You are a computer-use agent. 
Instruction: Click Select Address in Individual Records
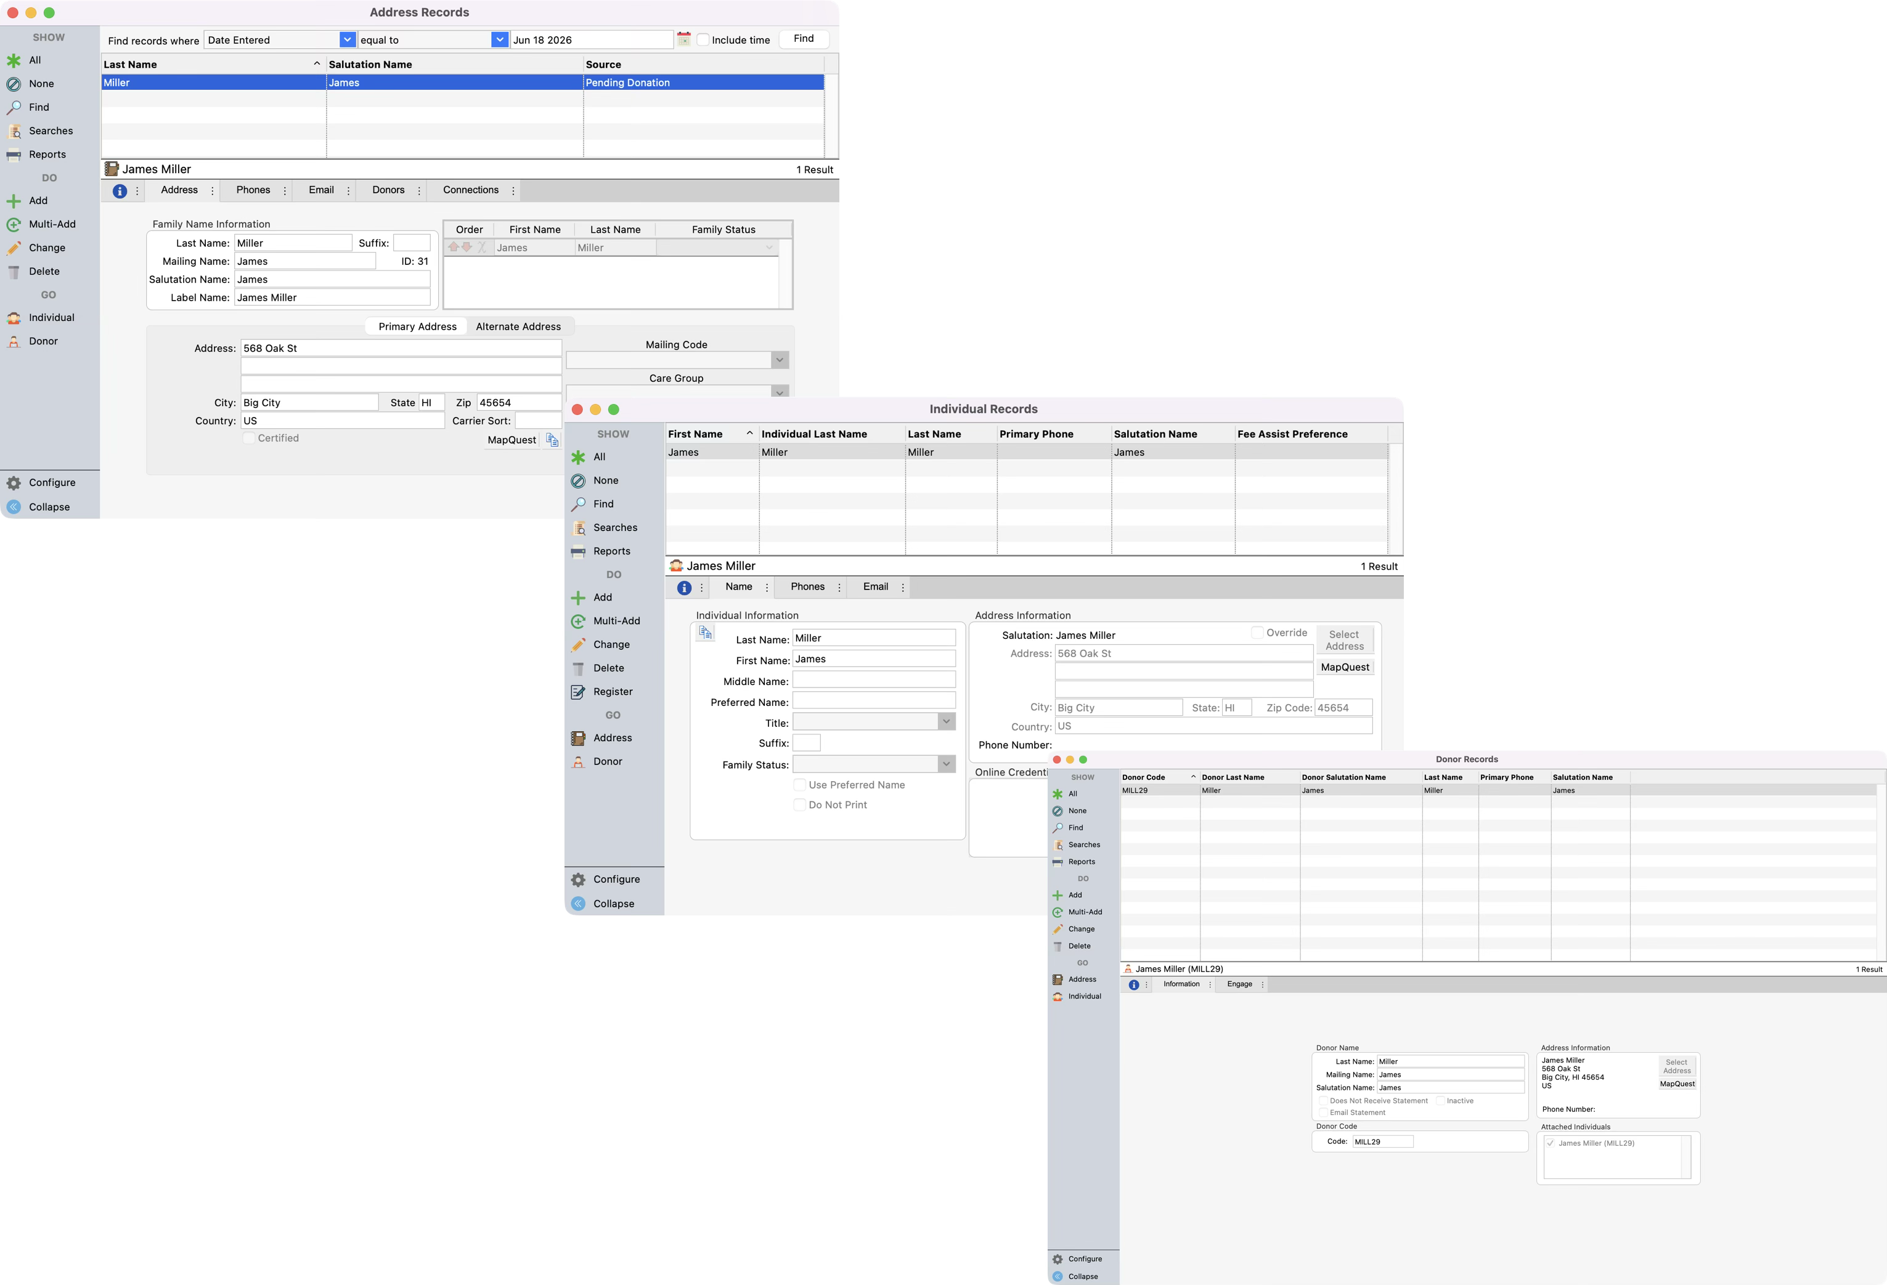pyautogui.click(x=1344, y=641)
